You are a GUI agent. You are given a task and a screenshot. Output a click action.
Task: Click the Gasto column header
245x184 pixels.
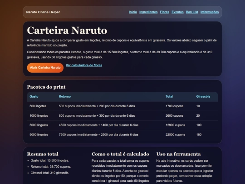34,96
